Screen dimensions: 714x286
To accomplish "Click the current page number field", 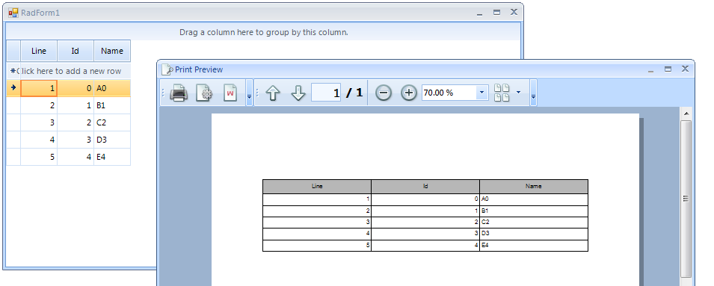I will point(326,93).
